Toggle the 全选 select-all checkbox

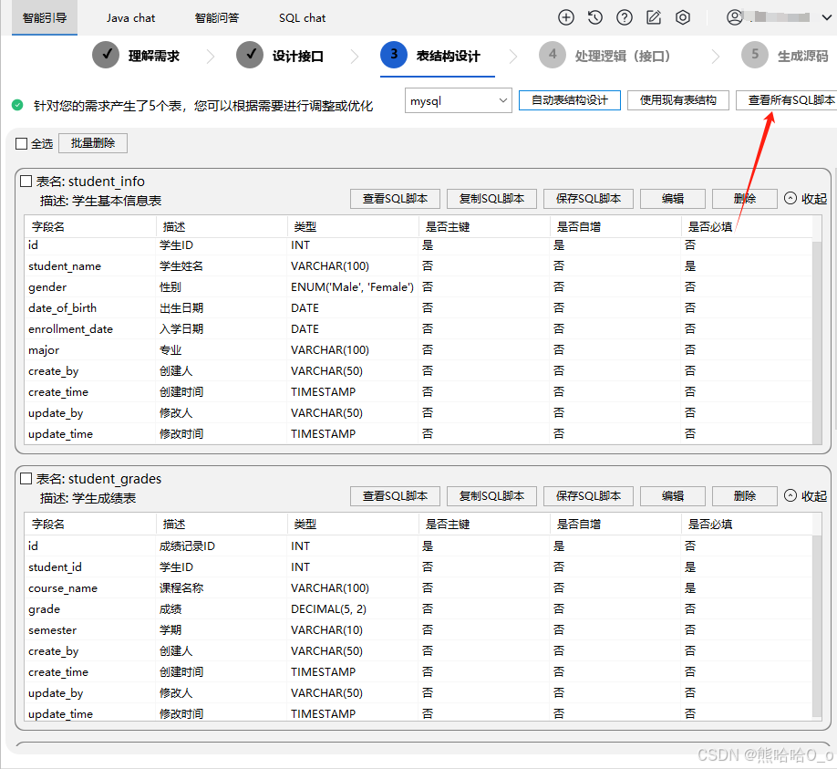tap(21, 143)
